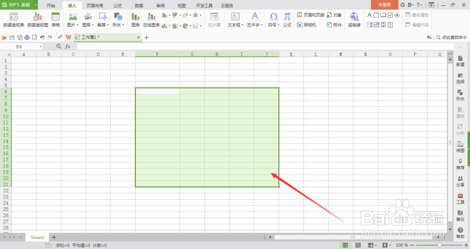Click the zoom slider handle
Image resolution: width=470 pixels, height=249 pixels.
click(439, 245)
